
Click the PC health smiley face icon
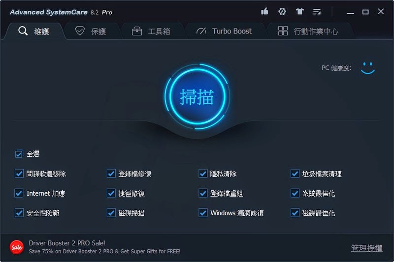(x=367, y=68)
